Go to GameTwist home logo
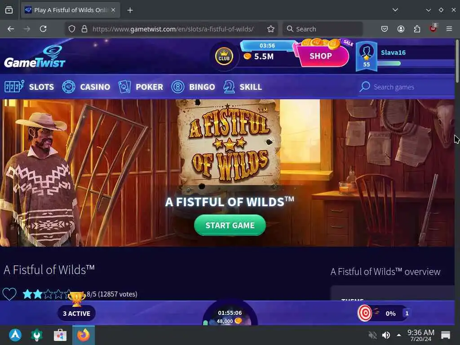This screenshot has height=345, width=460. pos(35,56)
